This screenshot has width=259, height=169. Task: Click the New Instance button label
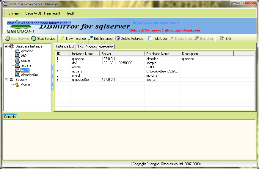[76, 38]
